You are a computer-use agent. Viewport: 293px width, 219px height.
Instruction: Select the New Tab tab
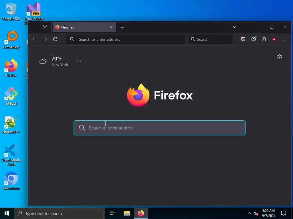pyautogui.click(x=84, y=27)
